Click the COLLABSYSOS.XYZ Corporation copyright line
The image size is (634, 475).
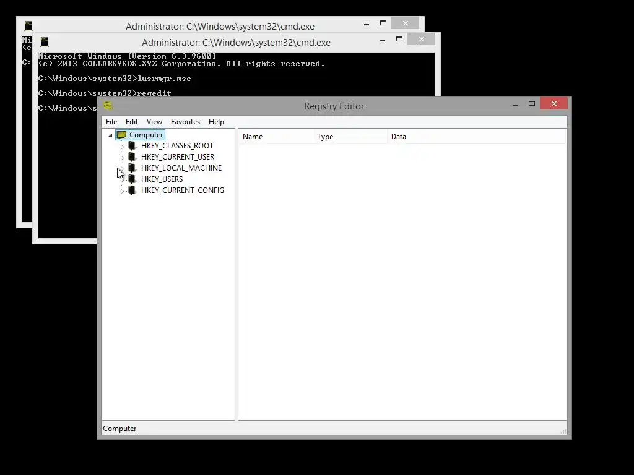point(181,64)
